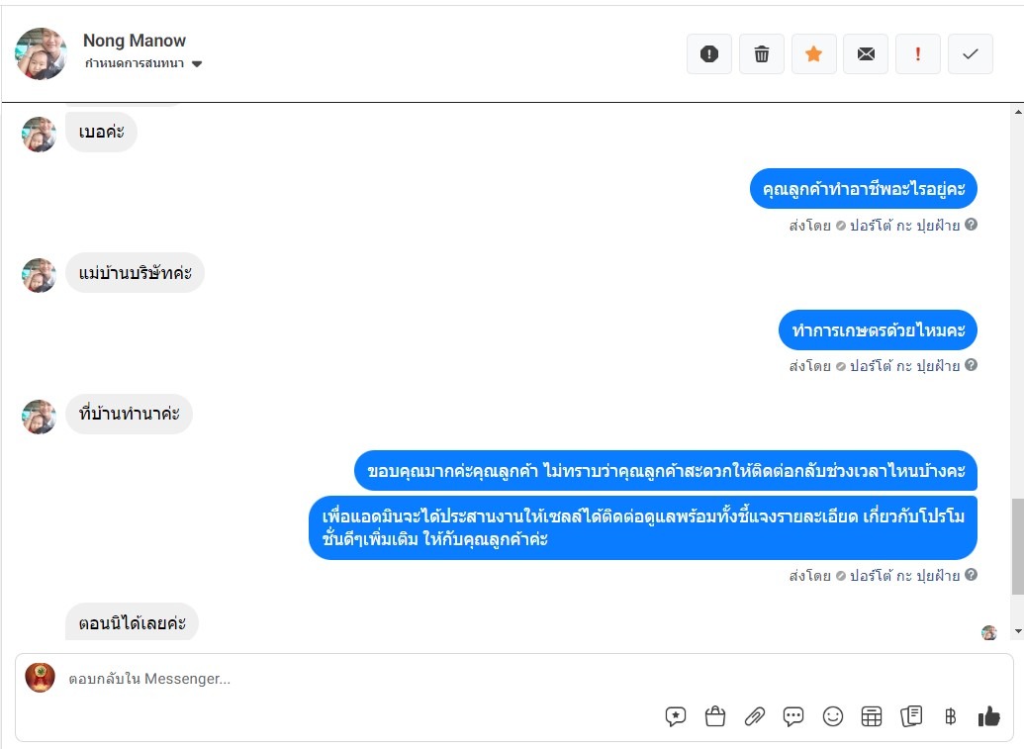
Task: Request payment with baht symbol icon
Action: 950,716
